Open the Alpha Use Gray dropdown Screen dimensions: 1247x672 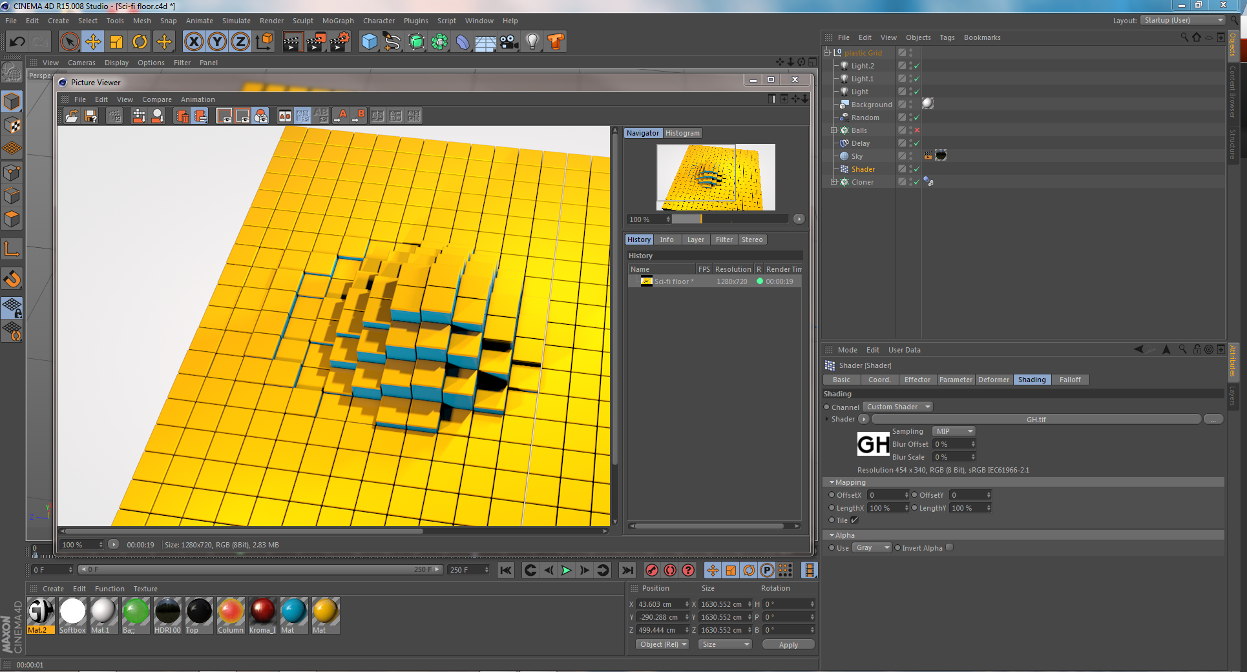click(872, 547)
